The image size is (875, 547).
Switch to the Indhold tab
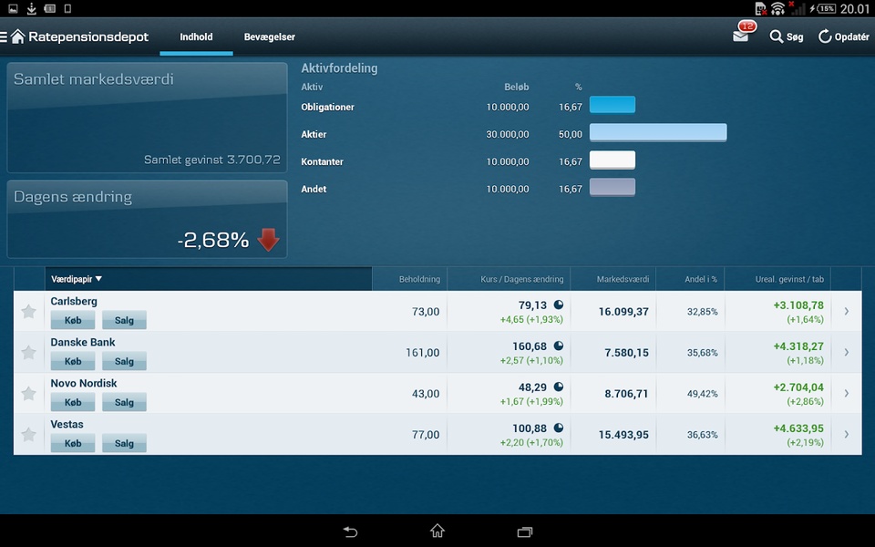[x=196, y=36]
